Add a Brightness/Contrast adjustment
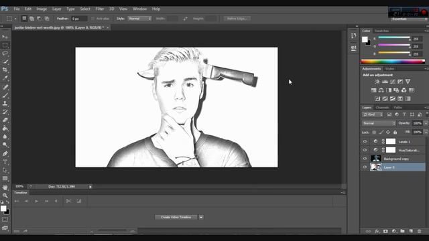The image size is (429, 241). [x=377, y=82]
